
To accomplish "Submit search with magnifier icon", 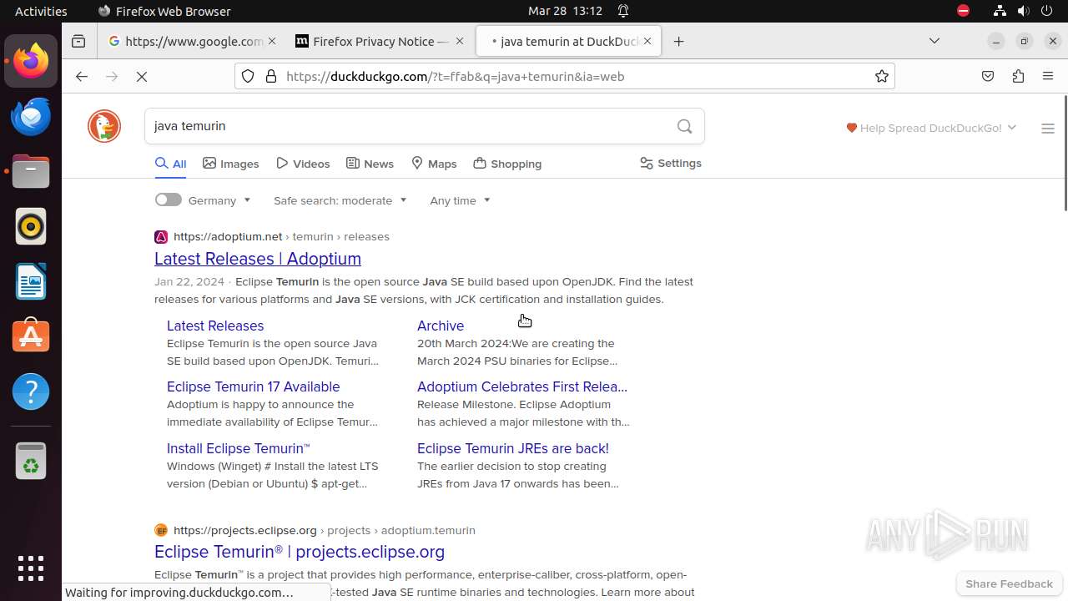I will pyautogui.click(x=685, y=126).
